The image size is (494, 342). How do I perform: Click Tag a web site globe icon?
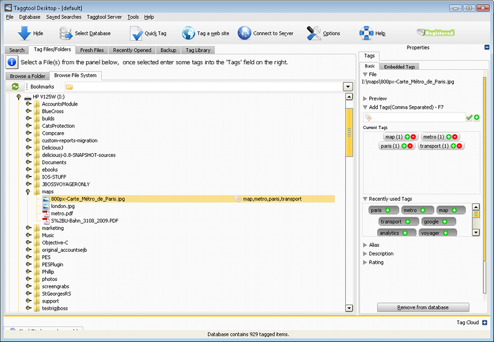[188, 33]
